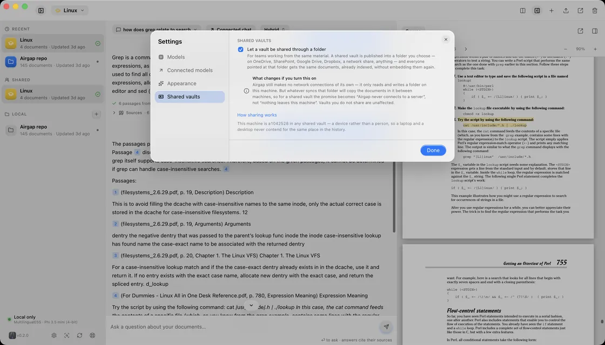The image size is (605, 345).
Task: Open the Linux vault dropdown in title bar
Action: click(70, 10)
